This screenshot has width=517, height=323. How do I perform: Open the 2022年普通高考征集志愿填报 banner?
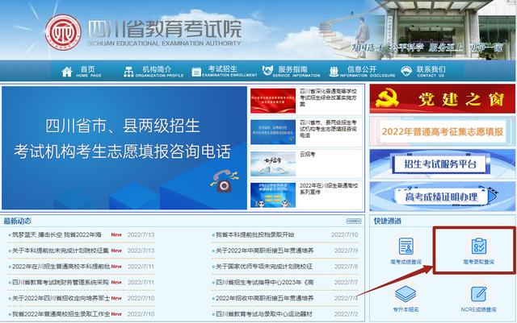point(442,131)
